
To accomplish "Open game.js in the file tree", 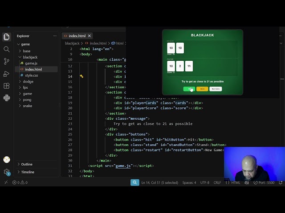I will click(x=31, y=63).
